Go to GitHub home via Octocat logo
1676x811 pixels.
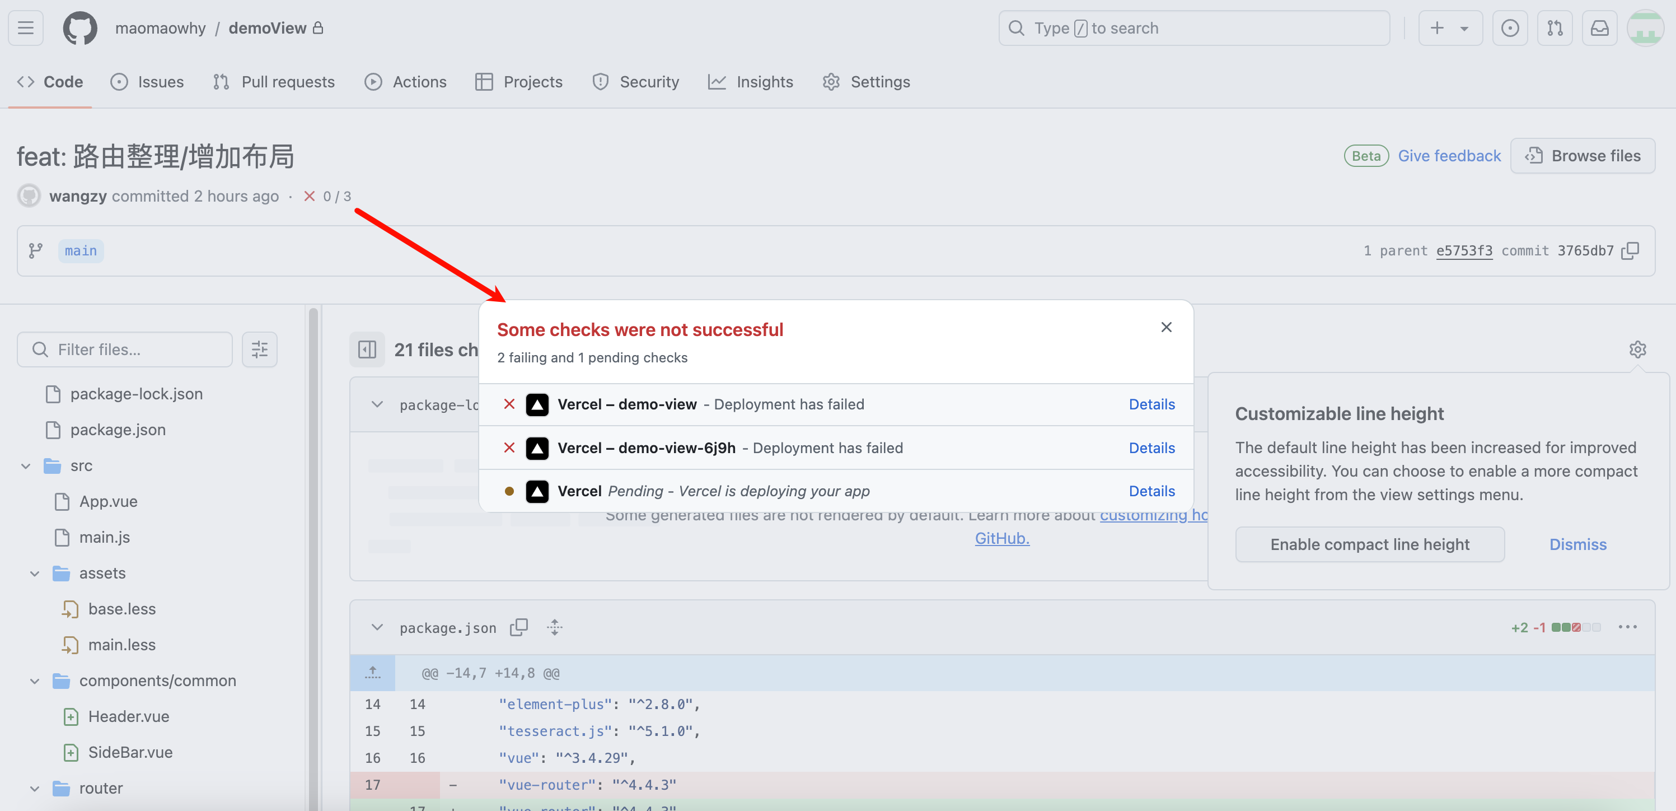tap(80, 28)
